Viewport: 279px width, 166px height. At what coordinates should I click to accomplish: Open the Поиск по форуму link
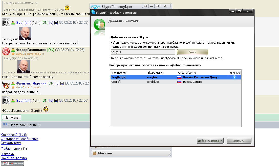(x=14, y=158)
